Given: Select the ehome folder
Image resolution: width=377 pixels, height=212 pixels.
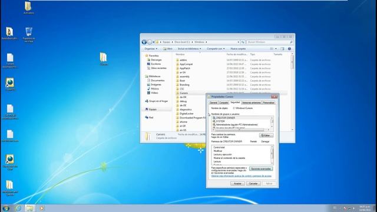Looking at the screenshot, I should coord(183,122).
